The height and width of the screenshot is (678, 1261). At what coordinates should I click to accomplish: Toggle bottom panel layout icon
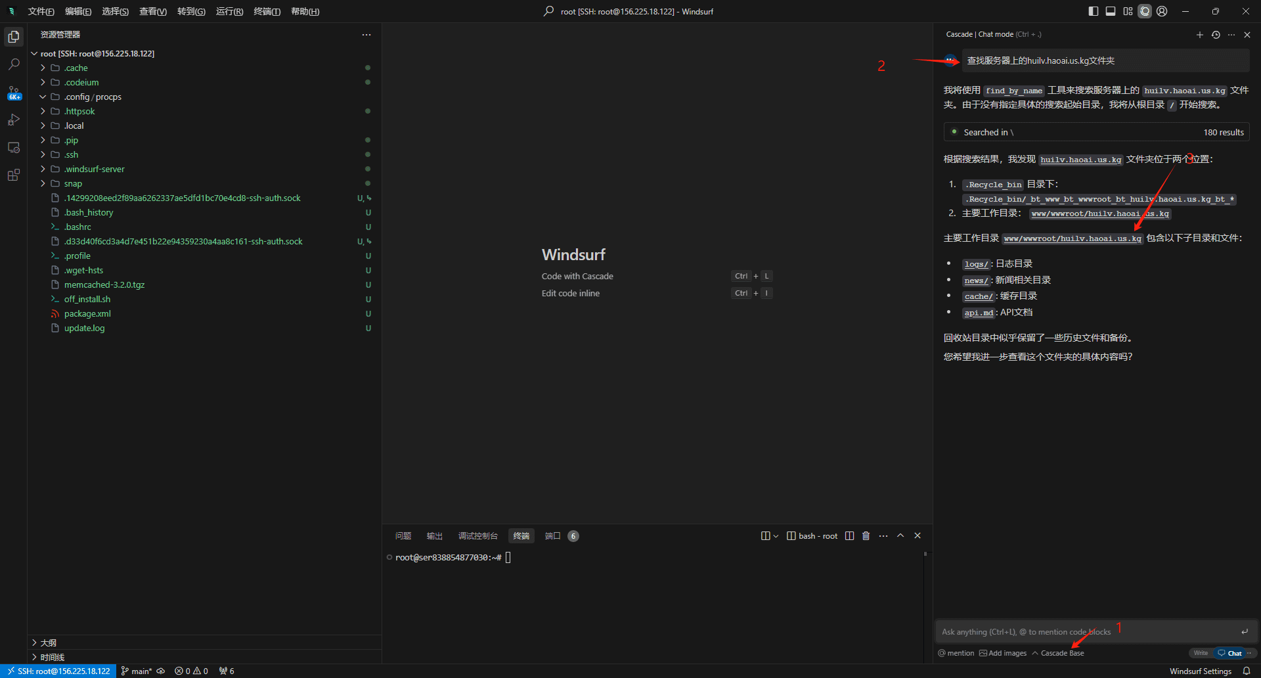click(x=1111, y=11)
